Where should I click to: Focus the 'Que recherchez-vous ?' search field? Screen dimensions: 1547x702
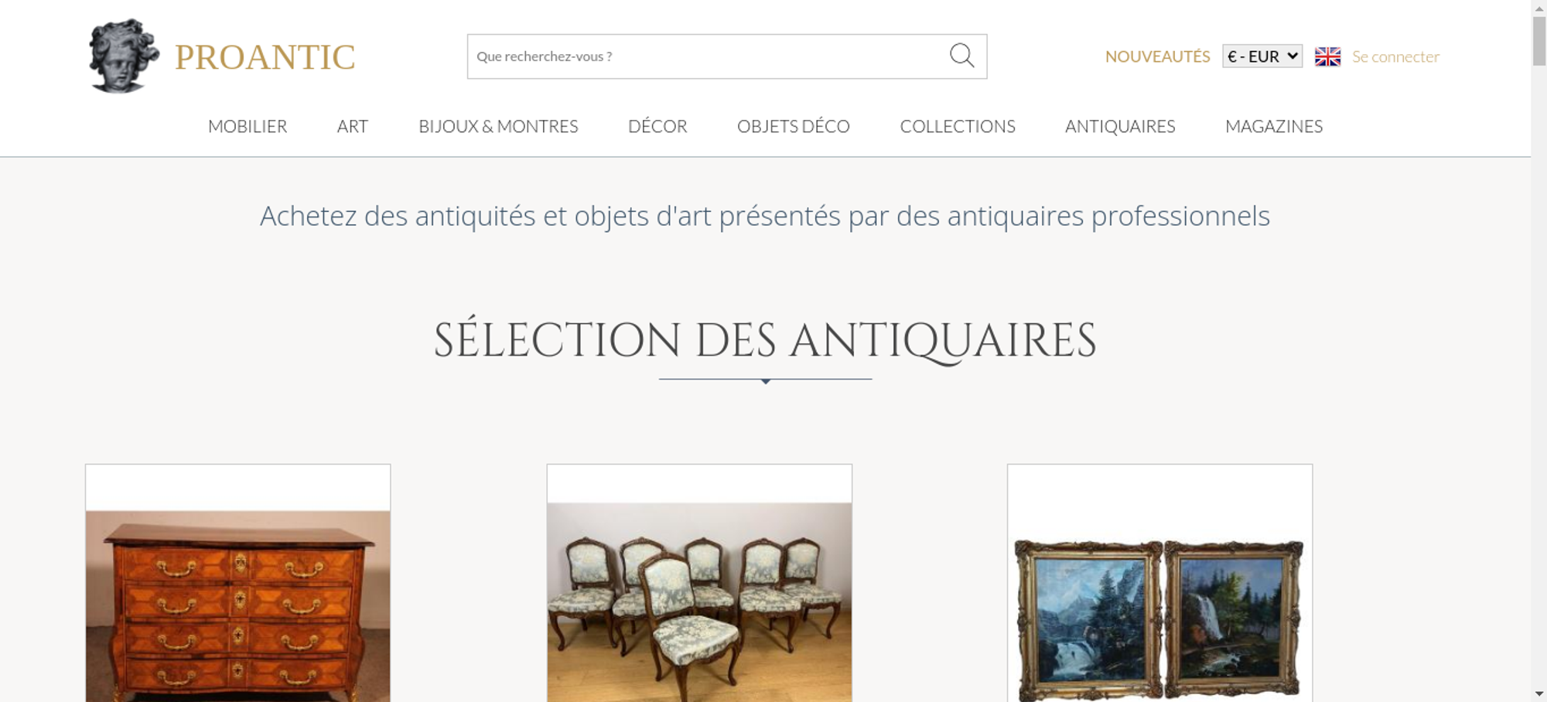click(x=708, y=56)
